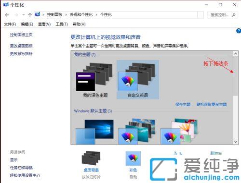The width and height of the screenshot is (241, 183).
Task: Select the flowers default theme
Action: click(x=179, y=132)
